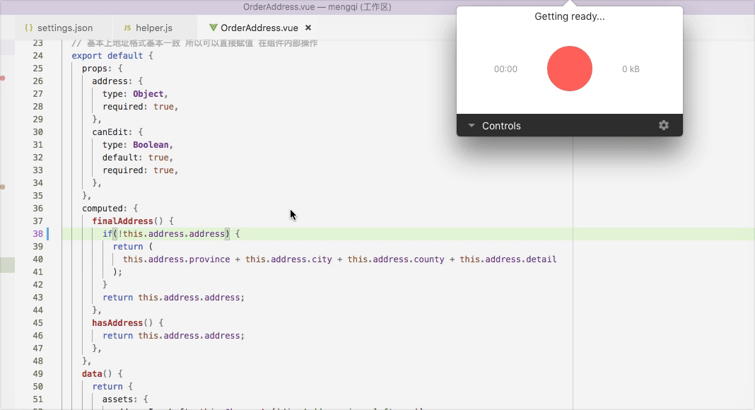Start recording with the red record button

coord(569,69)
